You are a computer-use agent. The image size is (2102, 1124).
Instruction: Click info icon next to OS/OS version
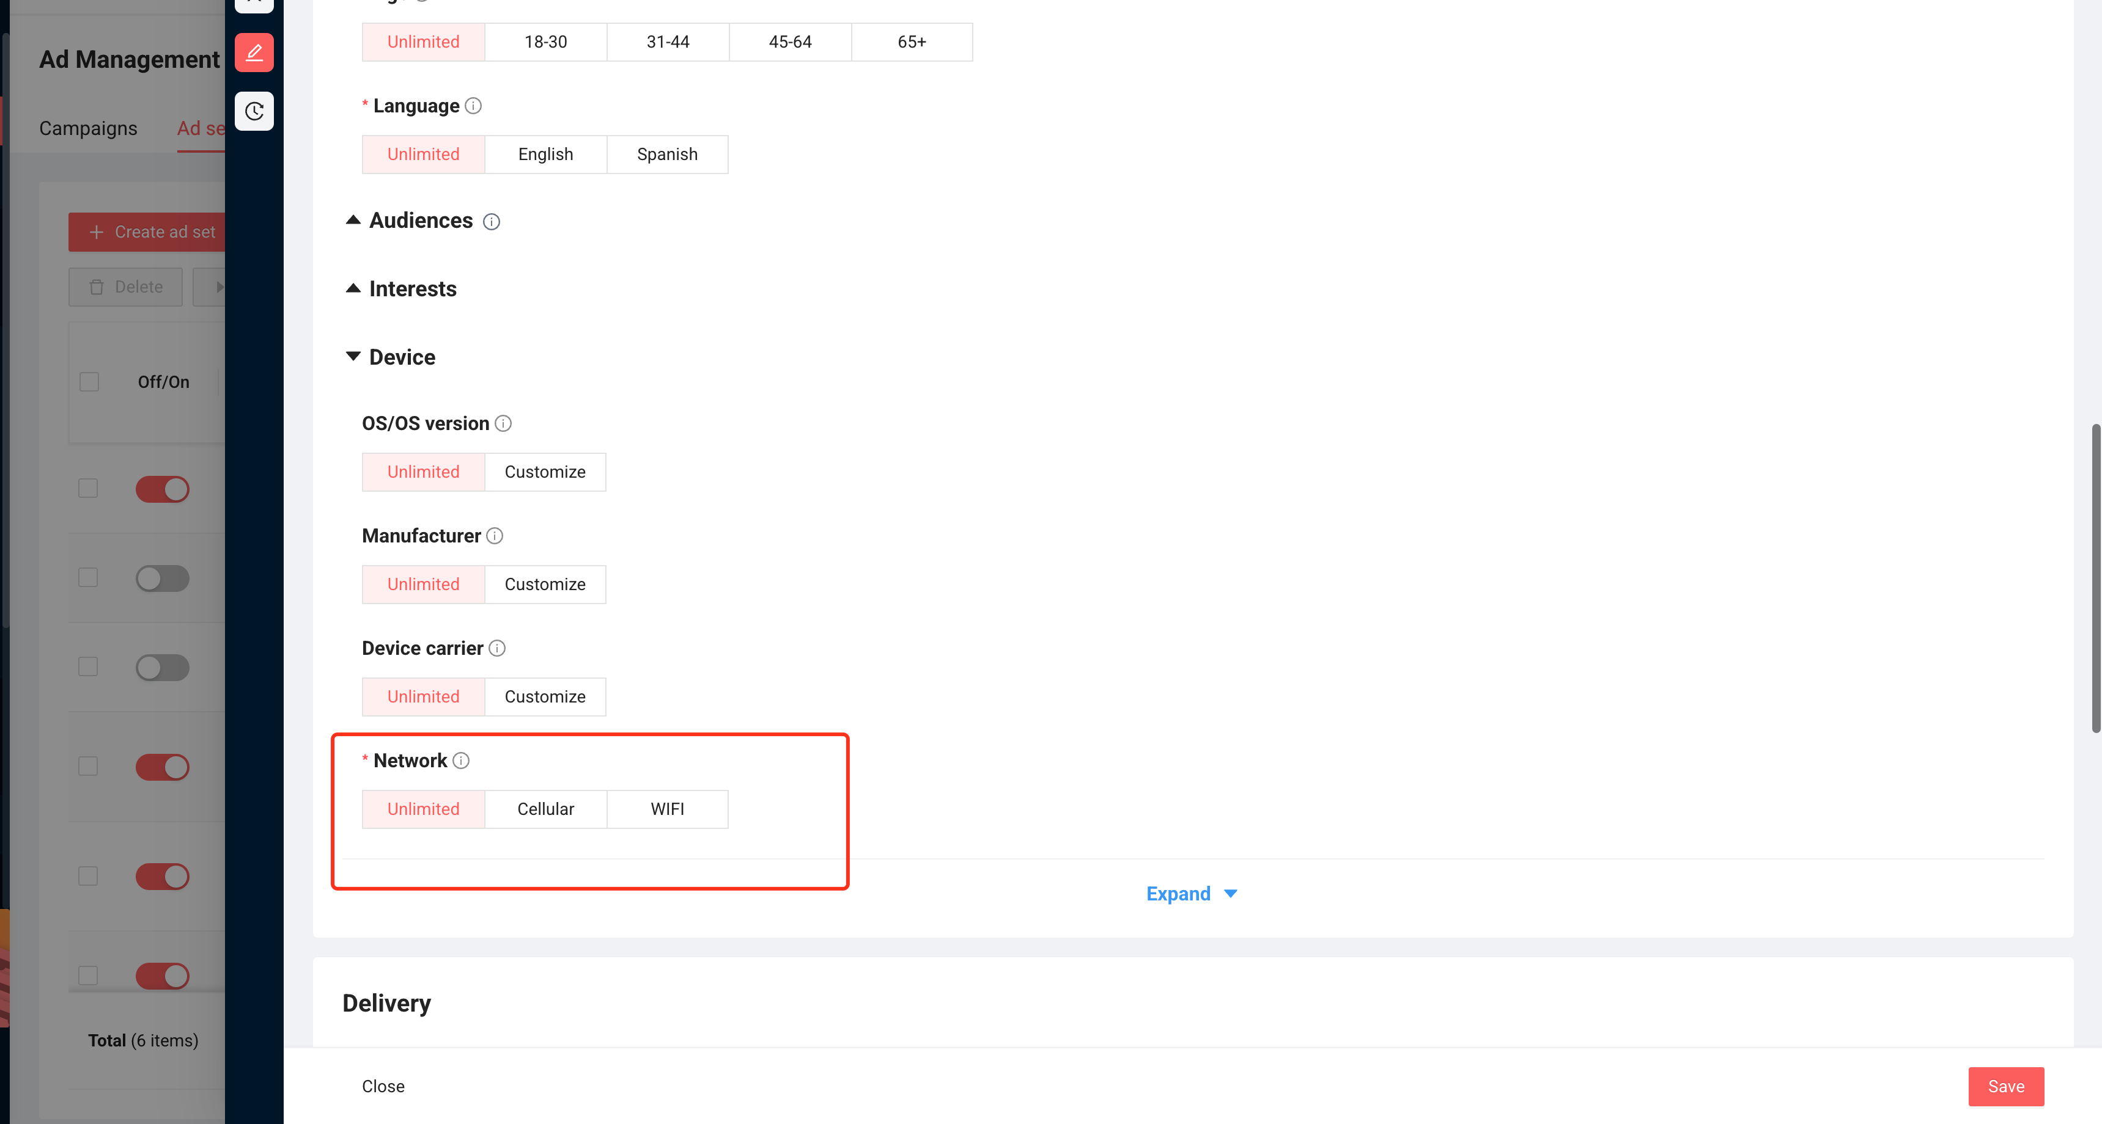coord(503,423)
